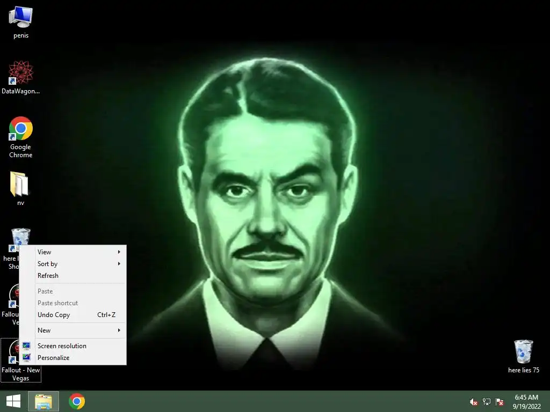Choose Undo Copy in the context menu
Screen dimensions: 550x412
pos(73,315)
